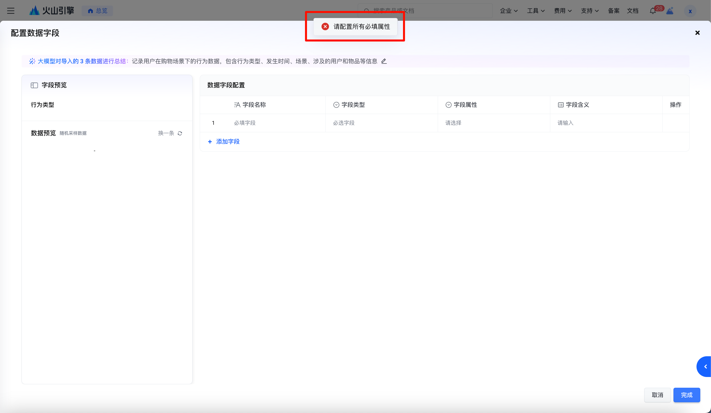711x413 pixels.
Task: Open the 备案 menu item
Action: 613,11
